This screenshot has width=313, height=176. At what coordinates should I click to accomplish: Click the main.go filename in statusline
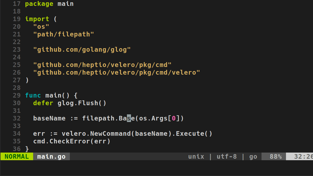coord(51,157)
